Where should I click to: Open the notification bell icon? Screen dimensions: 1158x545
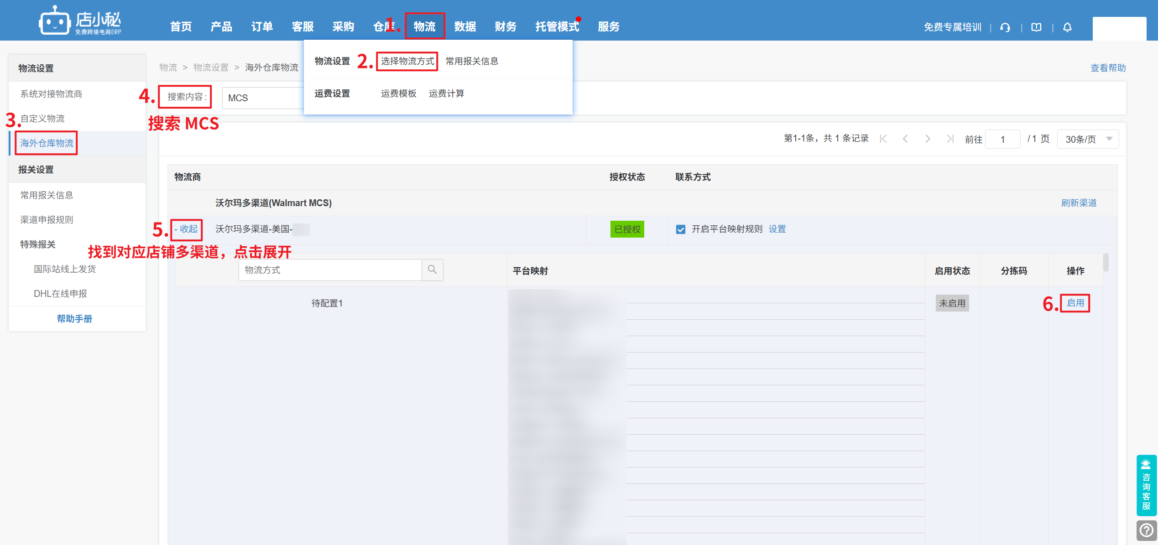coord(1067,27)
